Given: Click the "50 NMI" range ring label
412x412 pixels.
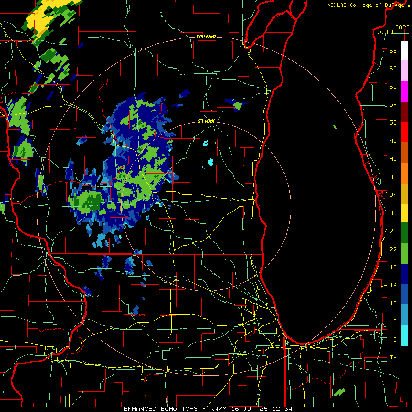Looking at the screenshot, I should coord(206,121).
